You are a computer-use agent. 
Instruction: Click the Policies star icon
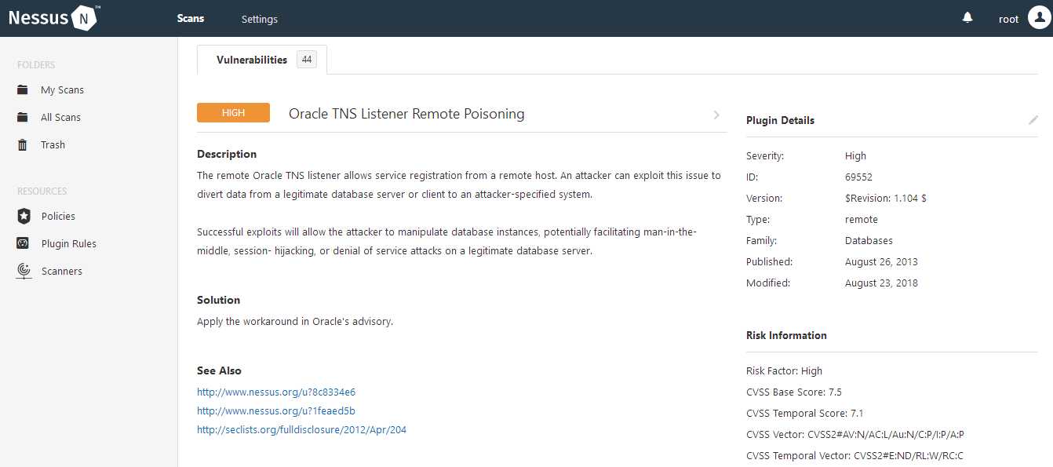(24, 216)
